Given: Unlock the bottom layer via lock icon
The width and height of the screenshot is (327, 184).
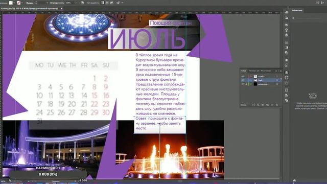Looking at the screenshot, I should [x=246, y=84].
